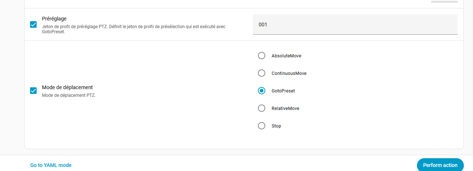Image resolution: width=473 pixels, height=171 pixels.
Task: Choose the ContinuousMove radio button
Action: 262,73
